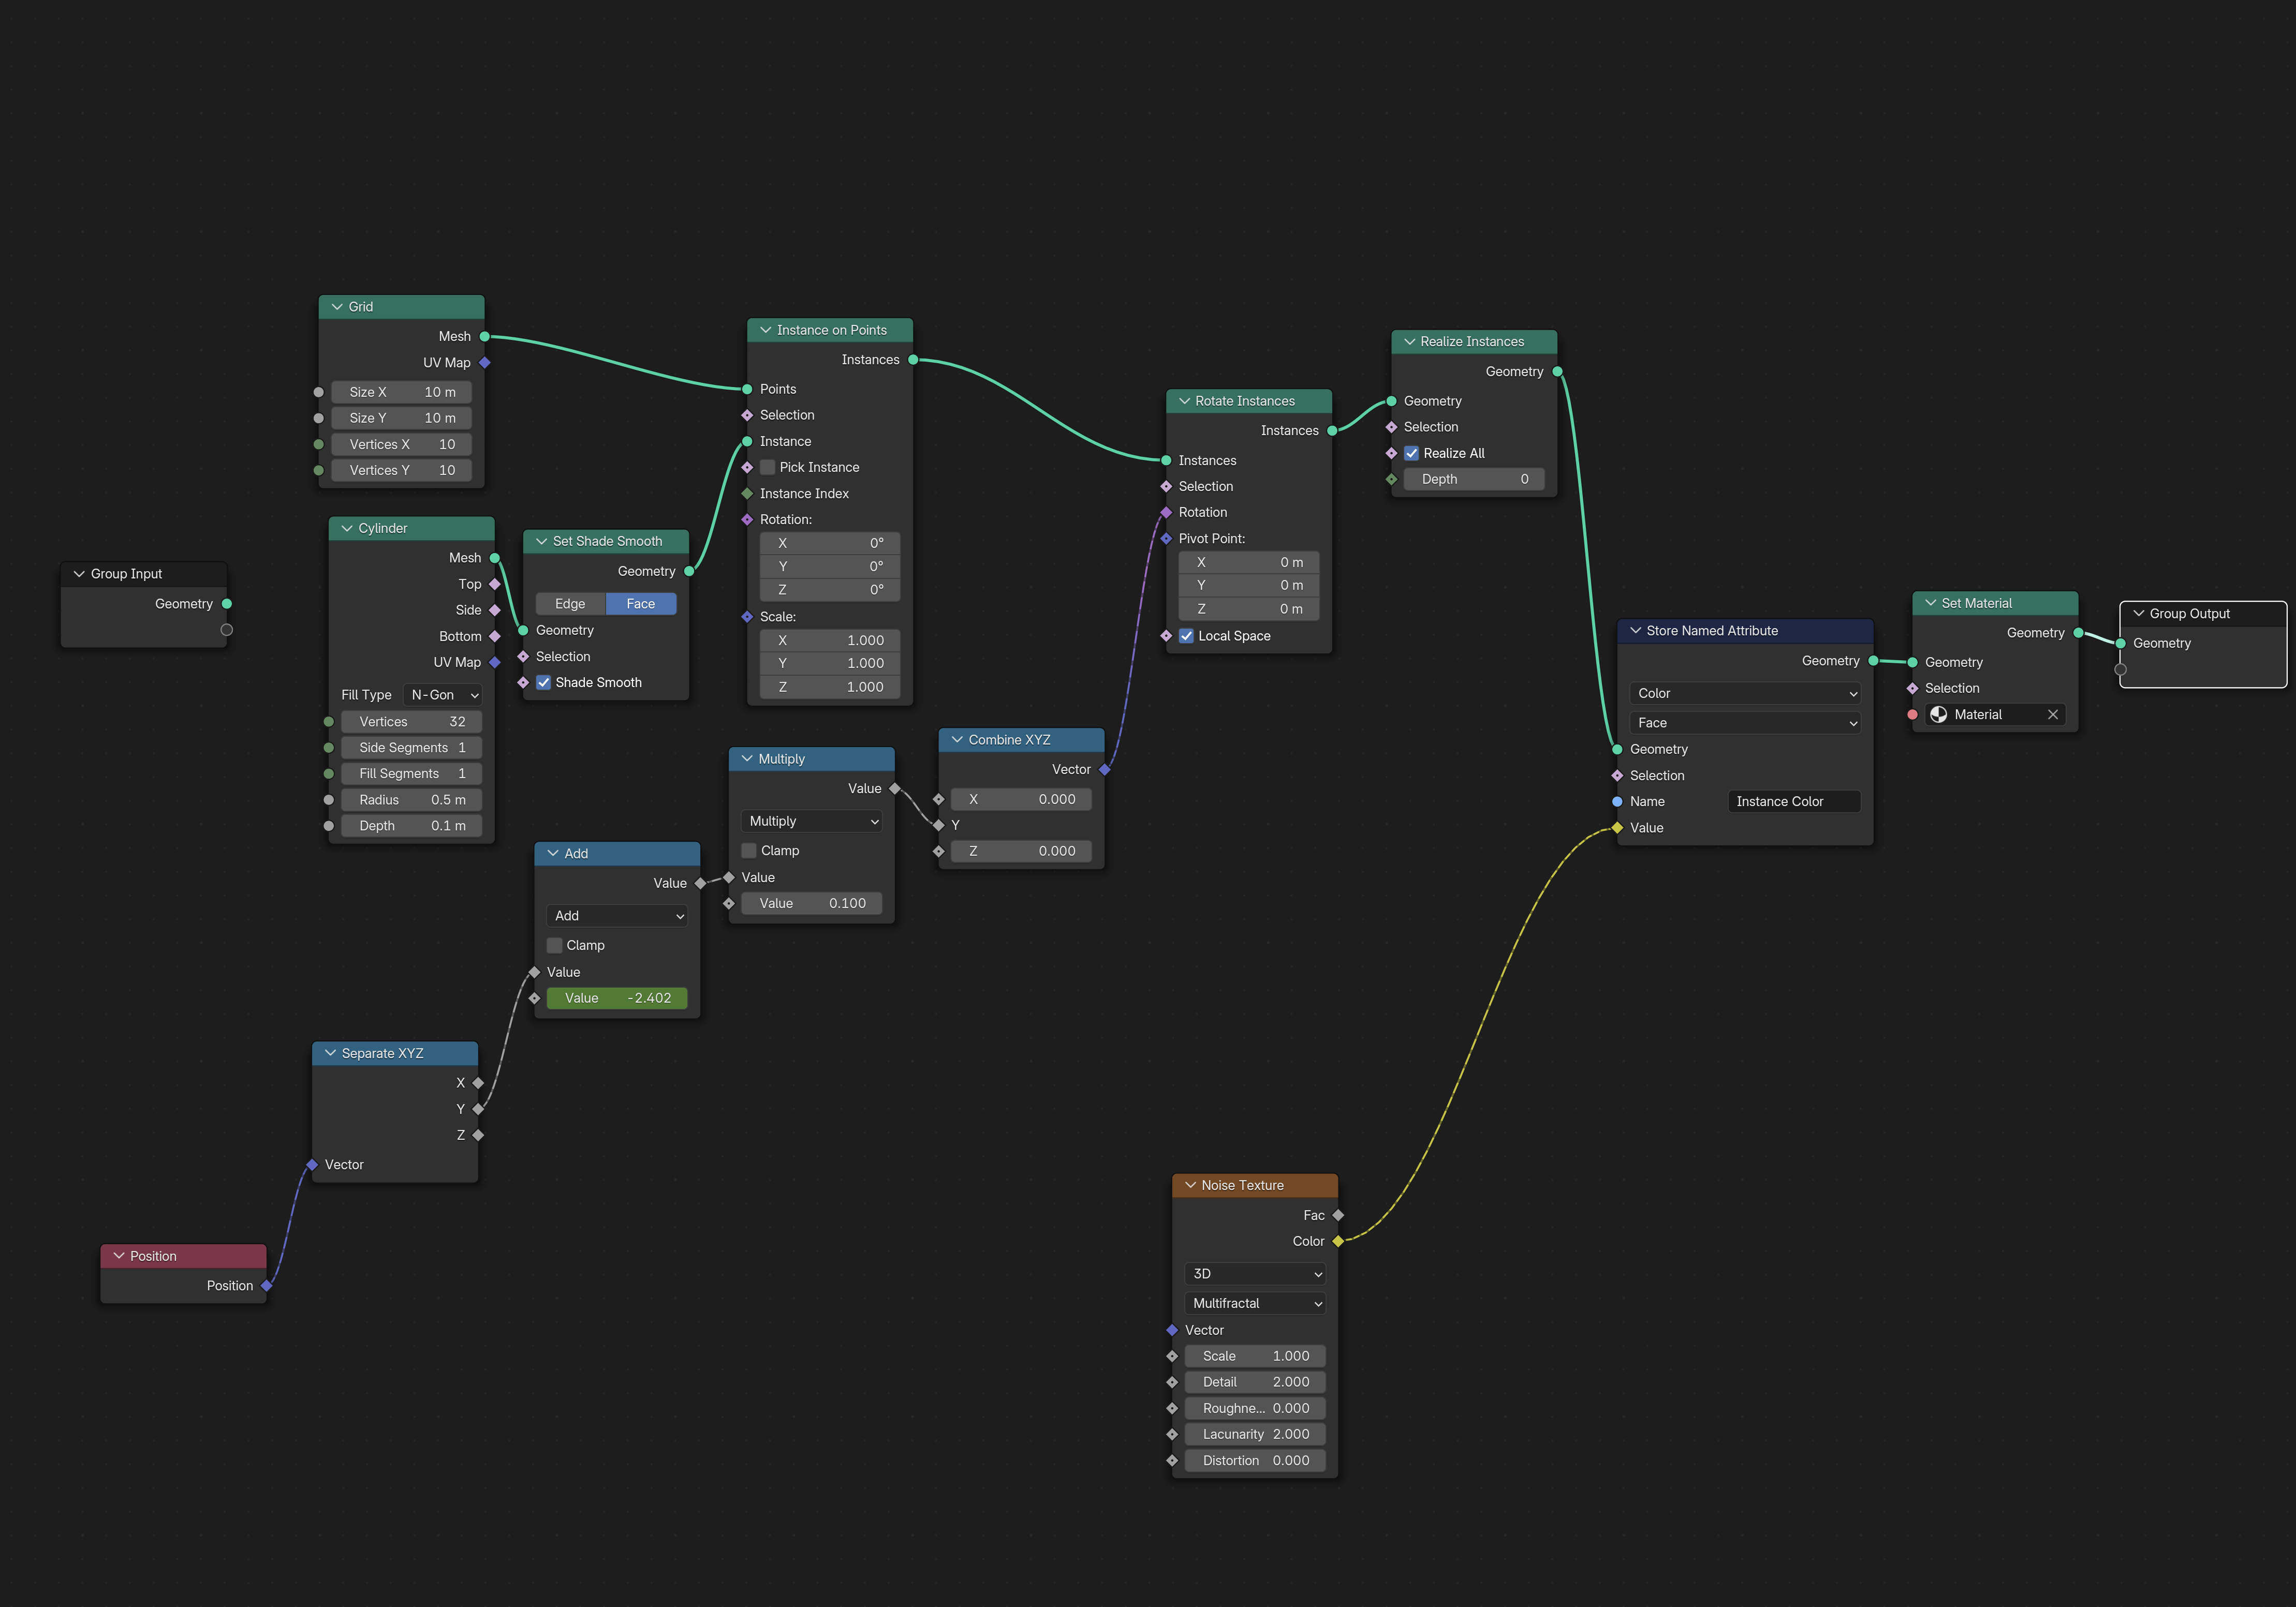Click the Separate XYZ X output socket

click(x=478, y=1083)
